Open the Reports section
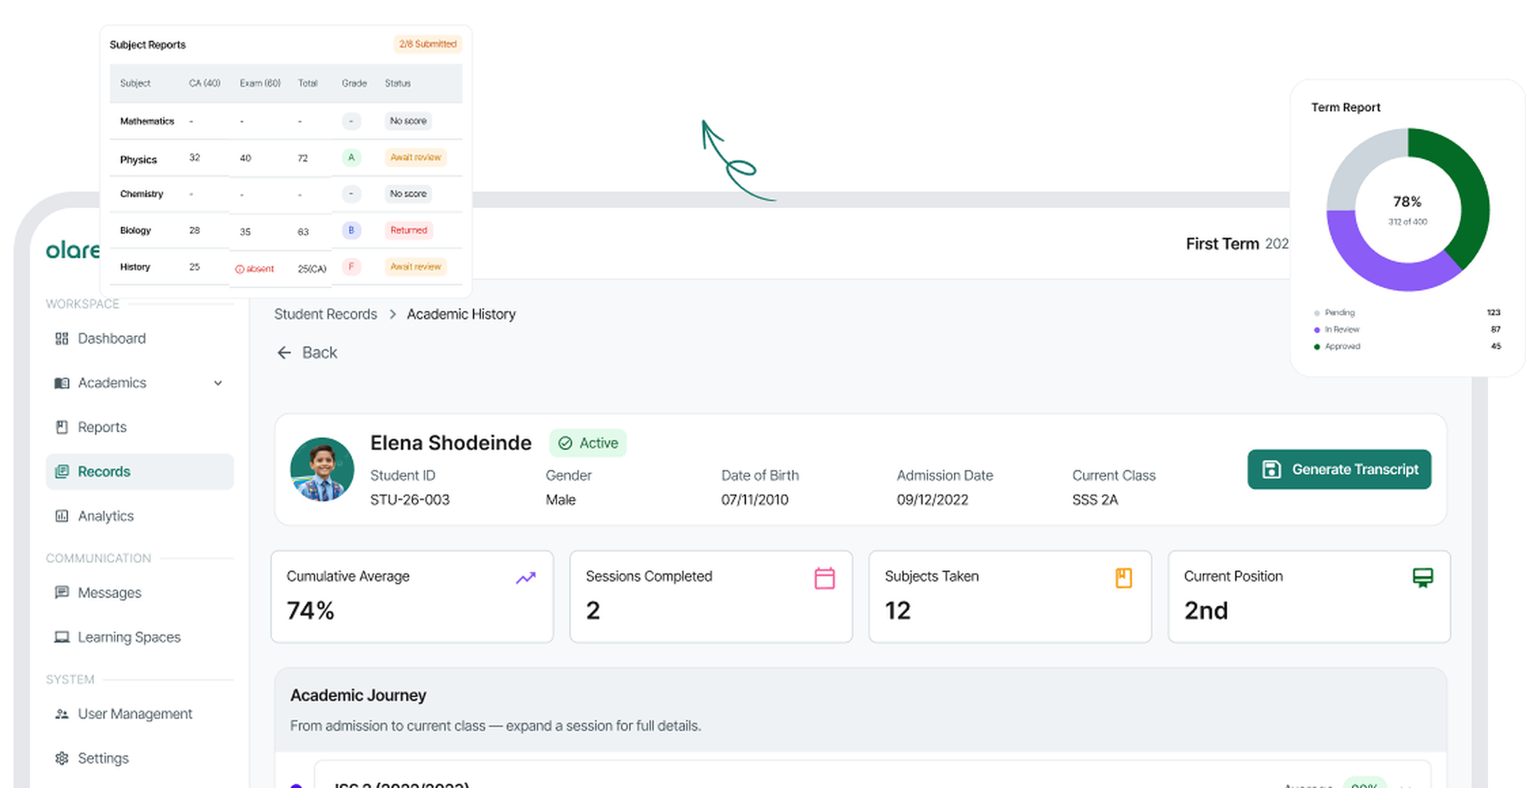The width and height of the screenshot is (1526, 788). [140, 427]
